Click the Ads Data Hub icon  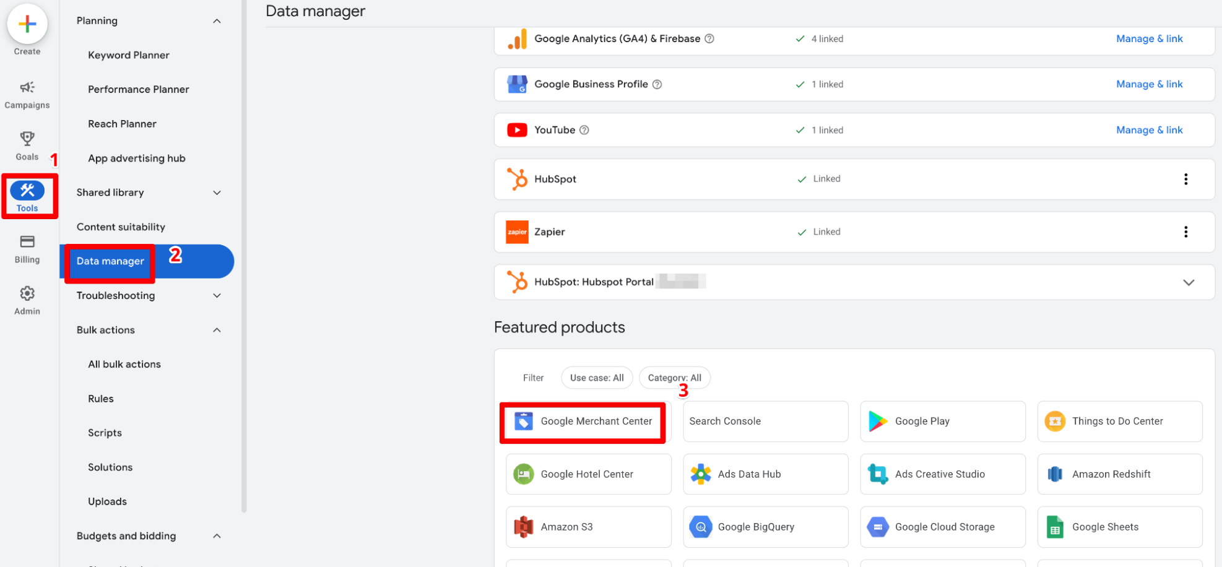tap(701, 475)
